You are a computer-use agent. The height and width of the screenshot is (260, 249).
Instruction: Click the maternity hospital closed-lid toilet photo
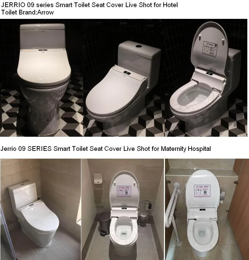[x=40, y=209]
